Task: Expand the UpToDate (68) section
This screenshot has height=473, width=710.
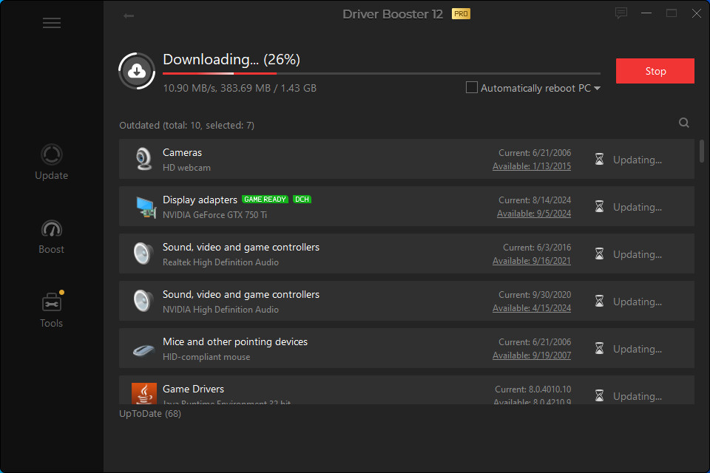Action: [150, 413]
